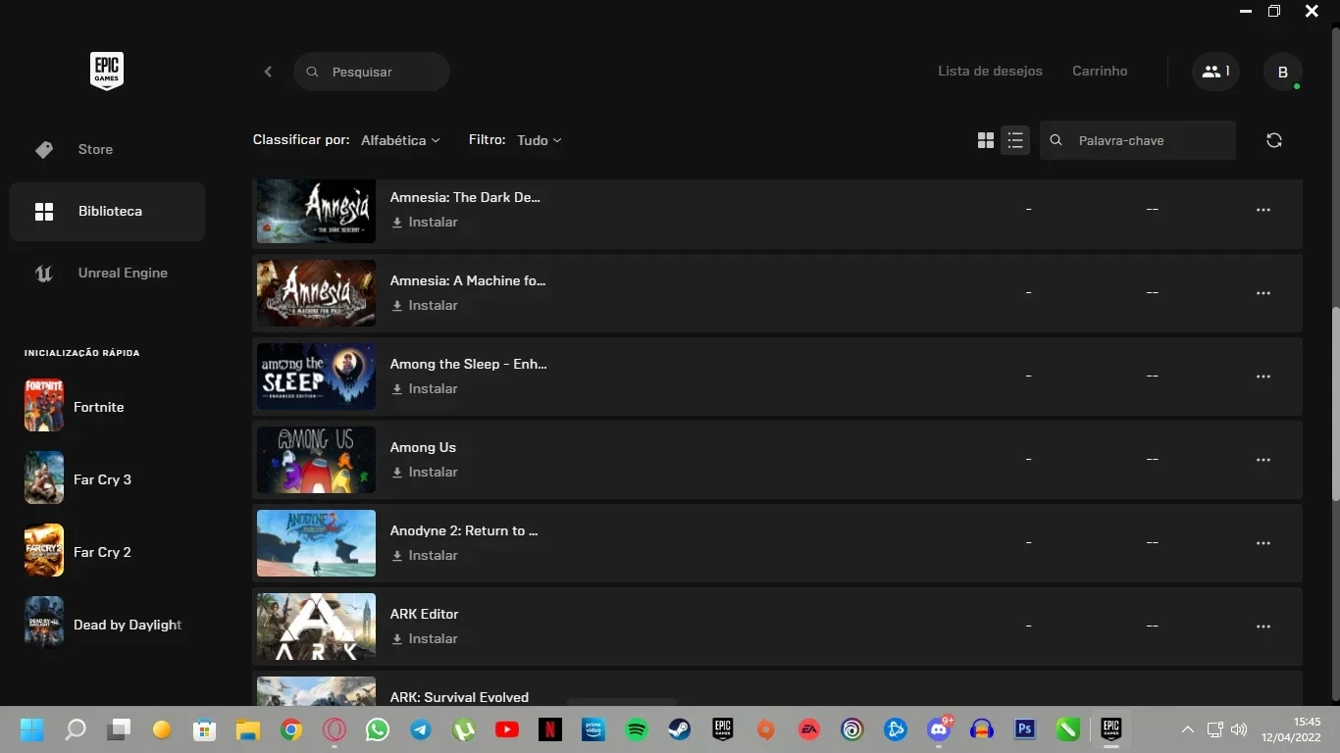The image size is (1340, 753).
Task: Open options menu for ARK Editor
Action: 1263,627
